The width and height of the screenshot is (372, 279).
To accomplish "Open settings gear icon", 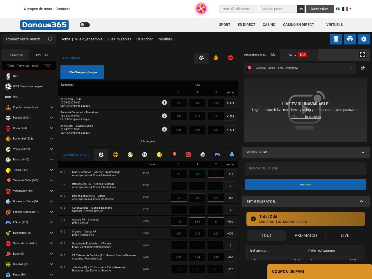I will coord(364,39).
